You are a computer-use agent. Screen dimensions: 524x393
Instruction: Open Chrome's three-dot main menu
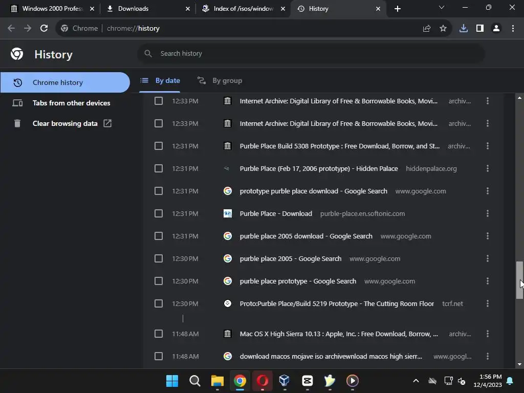513,29
